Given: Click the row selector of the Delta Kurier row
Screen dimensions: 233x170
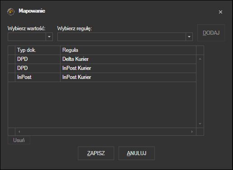Looking at the screenshot, I should pos(12,59).
